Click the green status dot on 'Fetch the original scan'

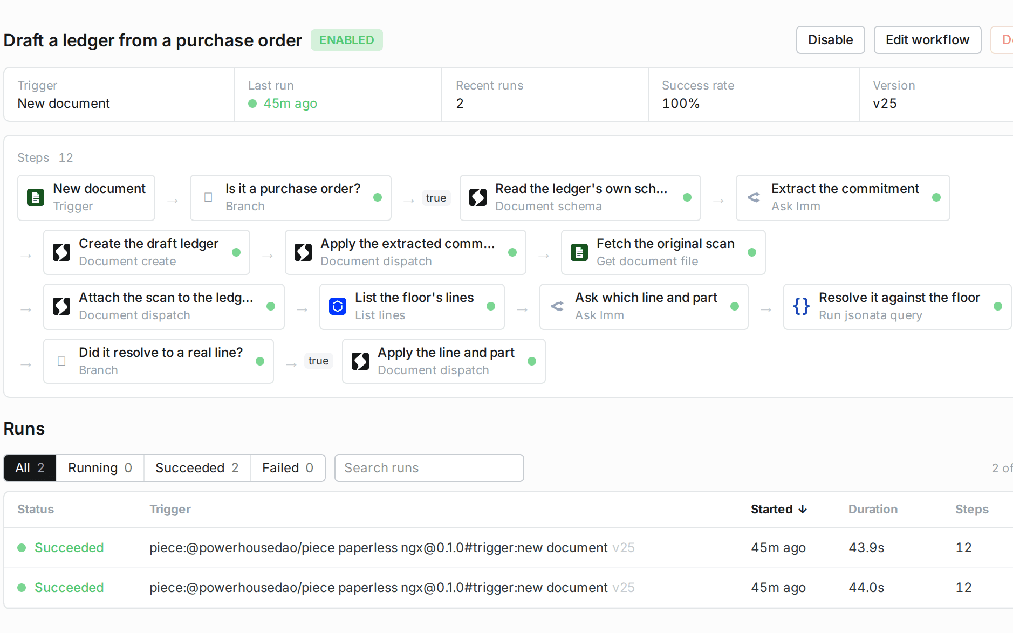click(752, 252)
